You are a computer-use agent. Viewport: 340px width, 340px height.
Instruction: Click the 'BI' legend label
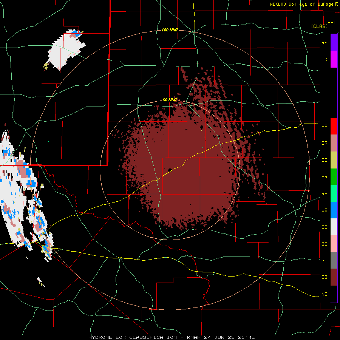[x=324, y=277]
